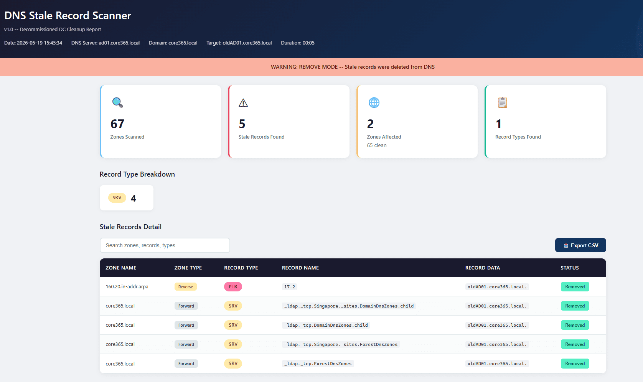Viewport: 643px width, 382px height.
Task: Sort by the RECORD DATA column header
Action: 483,268
